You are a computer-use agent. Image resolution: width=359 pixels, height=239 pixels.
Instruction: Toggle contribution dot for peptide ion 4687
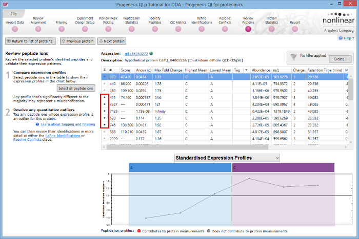pos(105,104)
